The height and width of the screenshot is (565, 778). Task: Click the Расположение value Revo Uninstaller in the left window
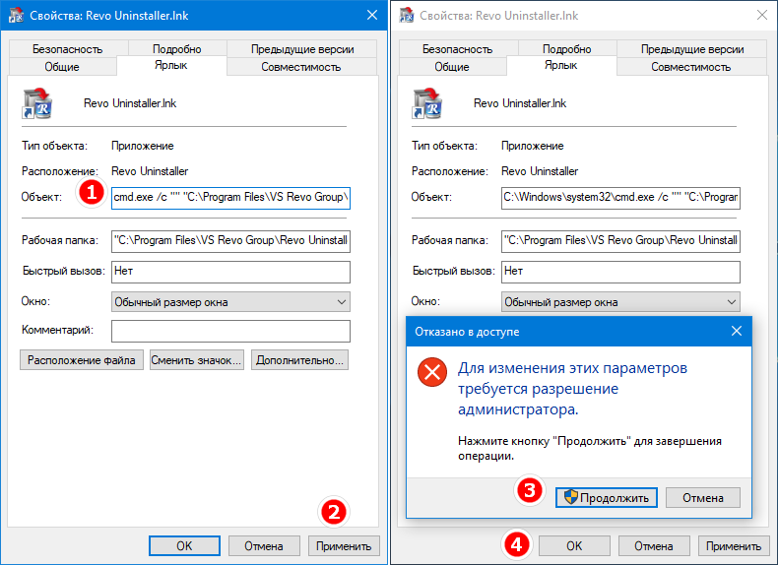(150, 171)
